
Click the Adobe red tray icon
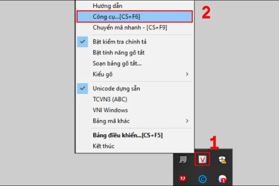pos(183,178)
